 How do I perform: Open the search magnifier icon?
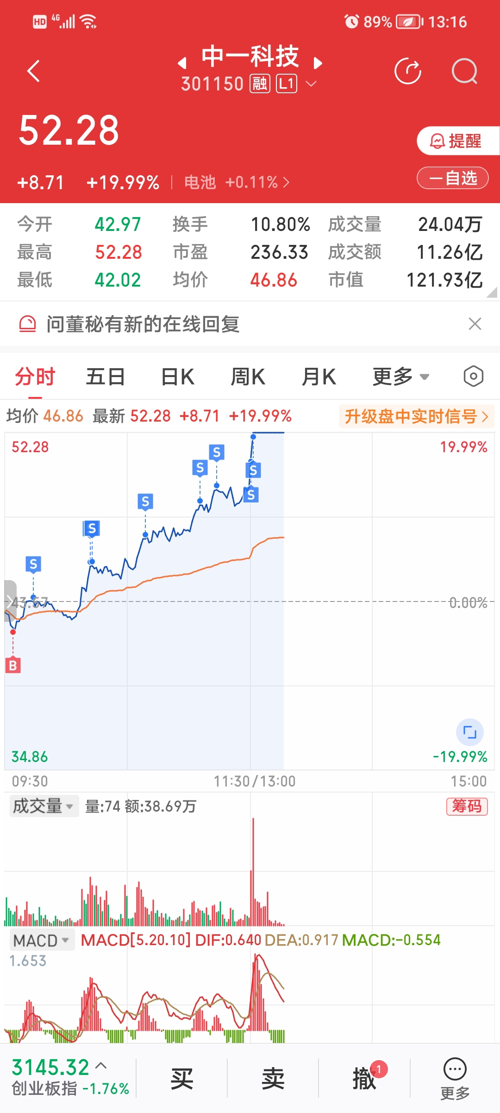[464, 71]
